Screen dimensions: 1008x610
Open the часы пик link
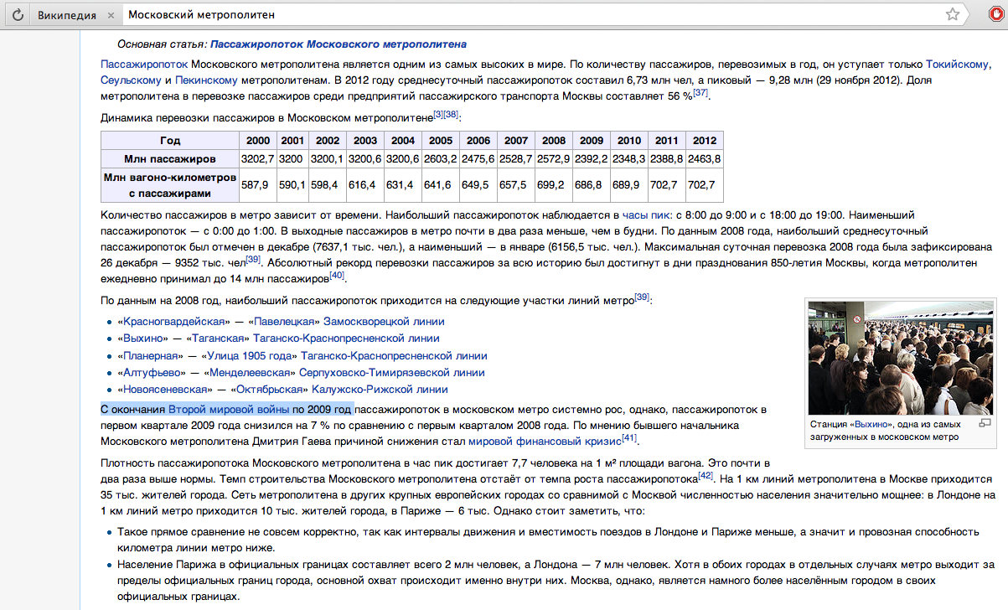pos(646,215)
